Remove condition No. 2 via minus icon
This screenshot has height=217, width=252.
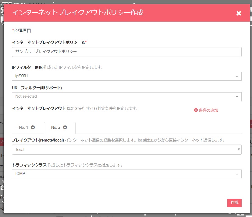tap(65, 127)
